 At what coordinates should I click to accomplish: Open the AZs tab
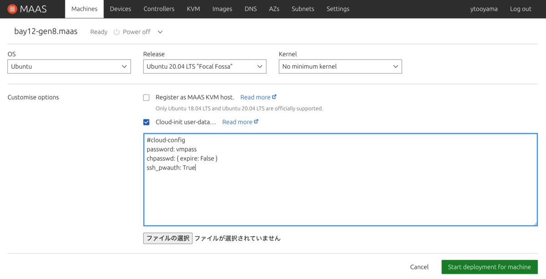coord(274,9)
